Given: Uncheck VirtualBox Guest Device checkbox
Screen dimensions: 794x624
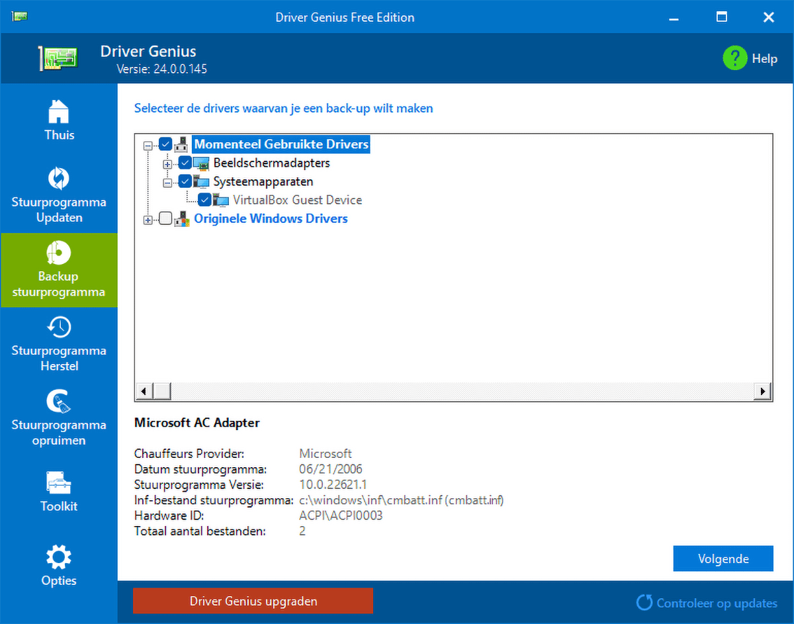Looking at the screenshot, I should [205, 200].
